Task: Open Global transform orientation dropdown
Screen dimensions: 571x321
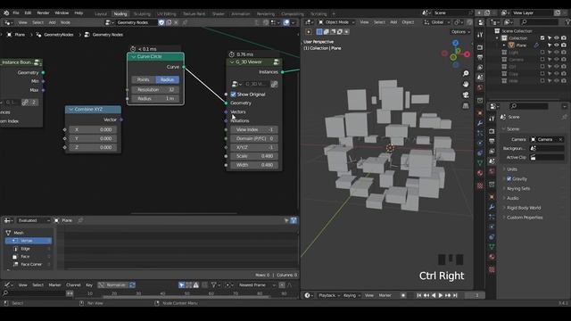Action: tap(437, 22)
